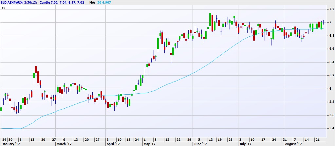335x146 pixels.
Task: Click the 3:50:13 time in header
Action: pyautogui.click(x=30, y=3)
